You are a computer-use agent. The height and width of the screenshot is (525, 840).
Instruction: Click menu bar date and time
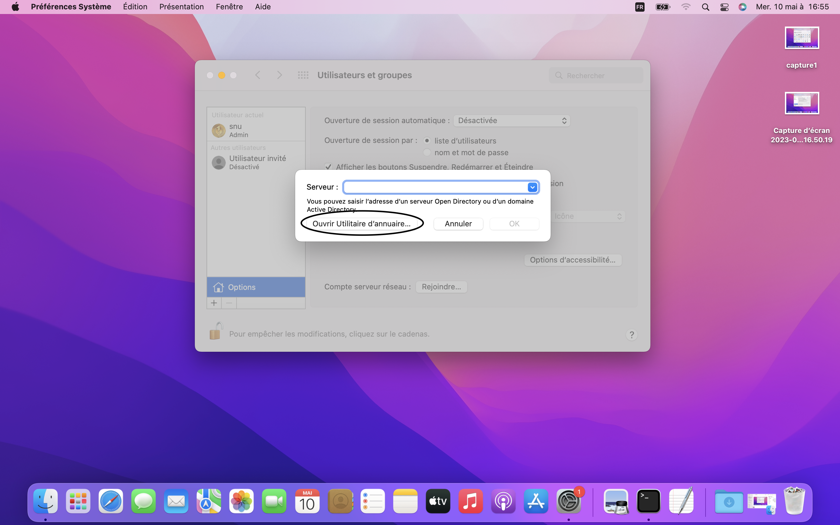pos(792,7)
